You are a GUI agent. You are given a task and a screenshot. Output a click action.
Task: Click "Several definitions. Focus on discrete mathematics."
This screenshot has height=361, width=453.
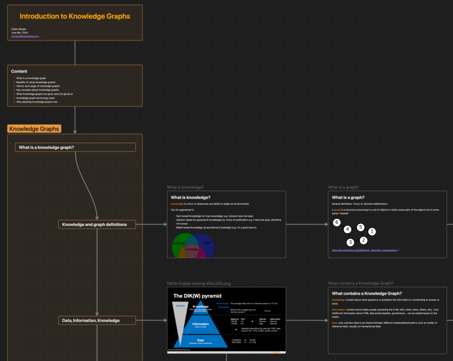[x=360, y=204]
